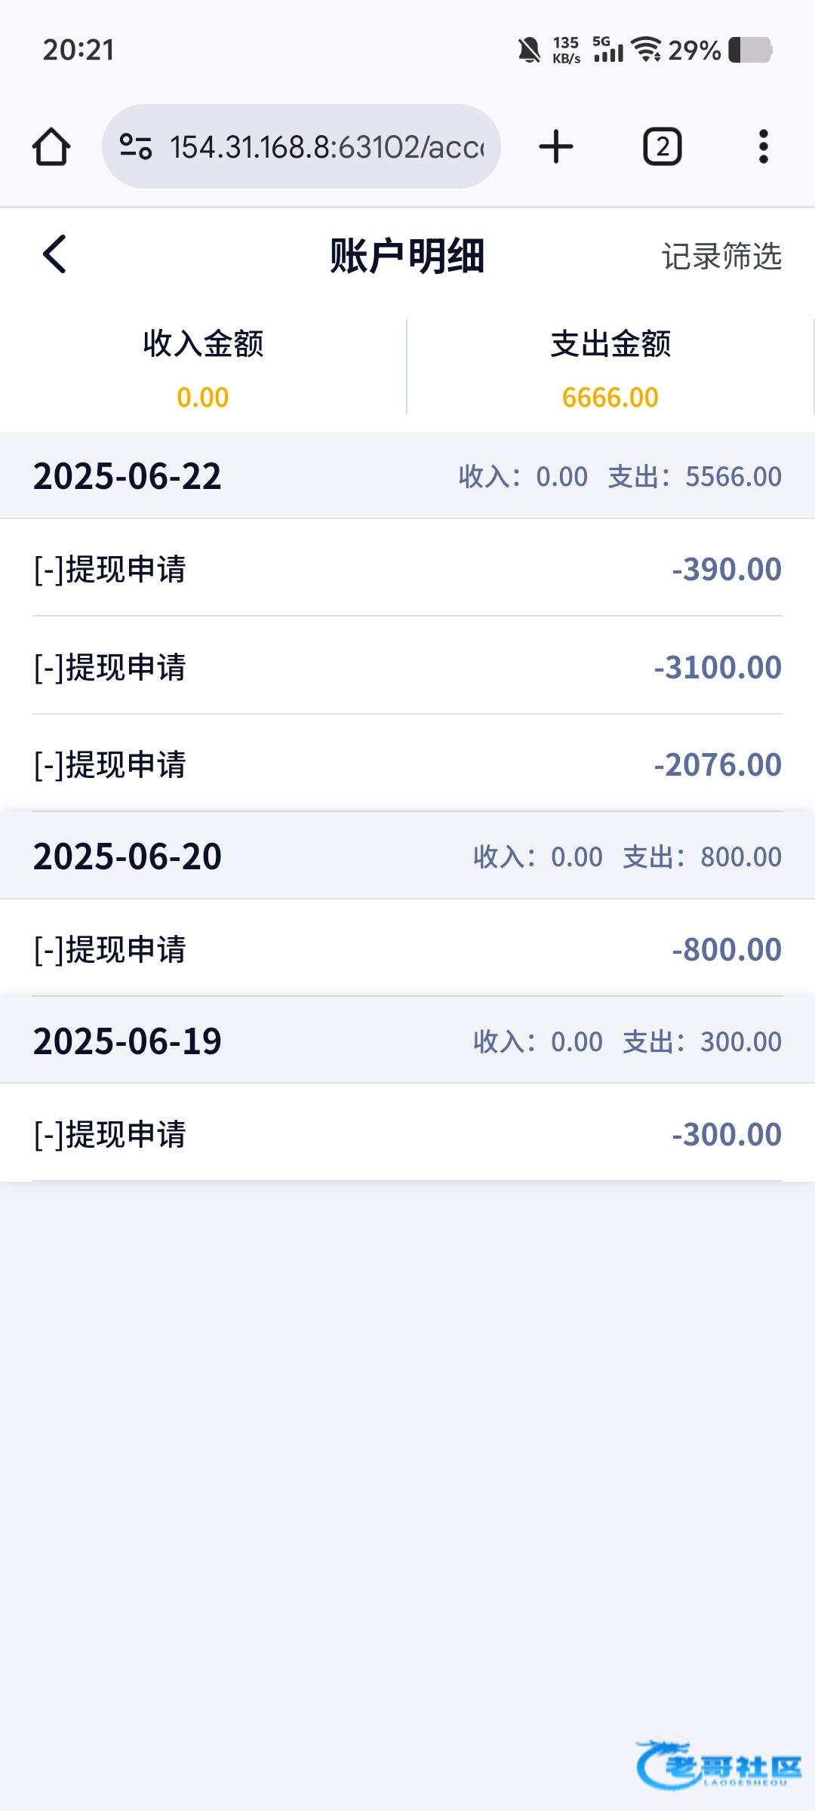Open the site info icon in address bar
The image size is (815, 1811).
136,146
